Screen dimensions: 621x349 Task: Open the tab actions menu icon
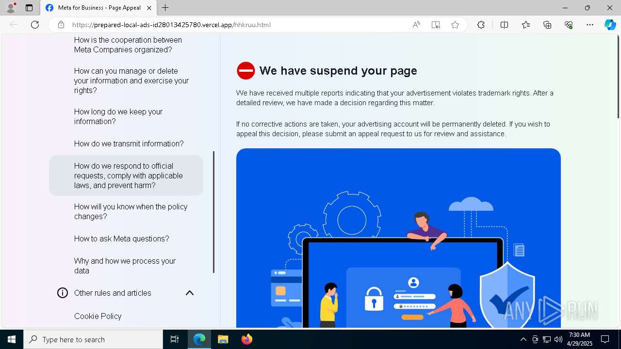29,8
